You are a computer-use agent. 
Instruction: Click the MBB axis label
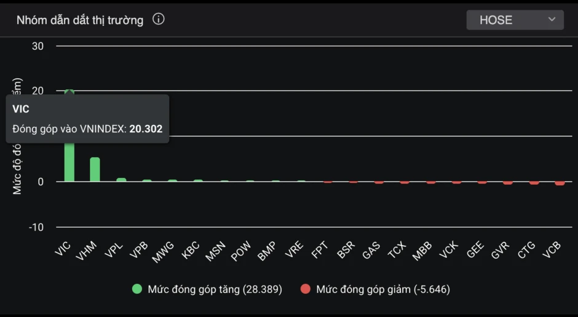point(422,251)
